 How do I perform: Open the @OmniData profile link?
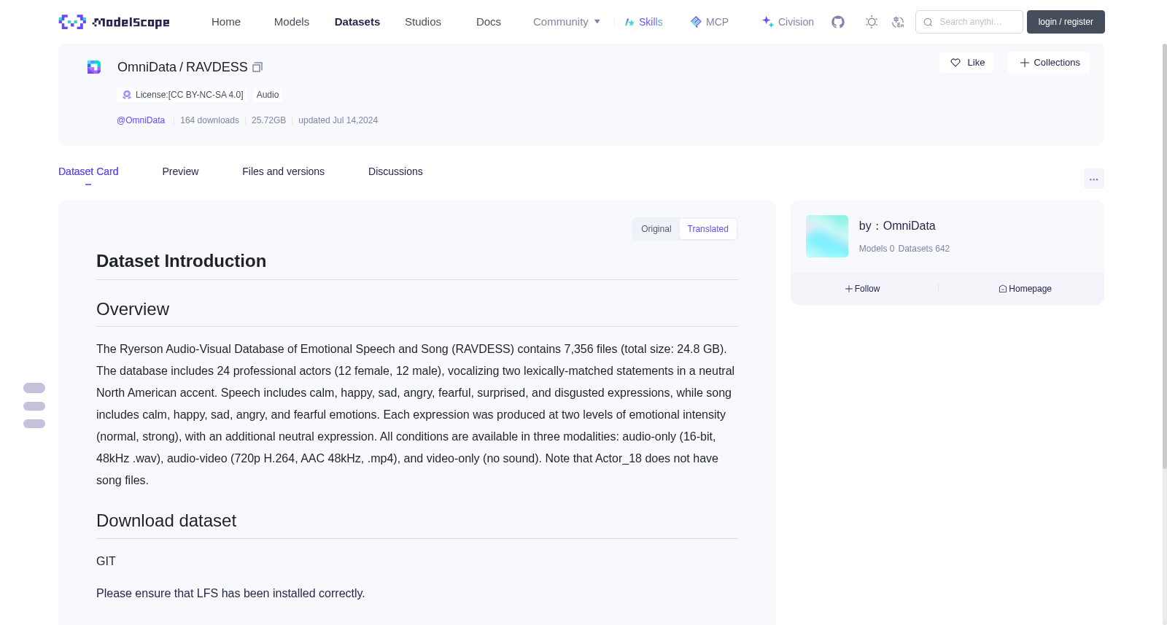[x=141, y=120]
